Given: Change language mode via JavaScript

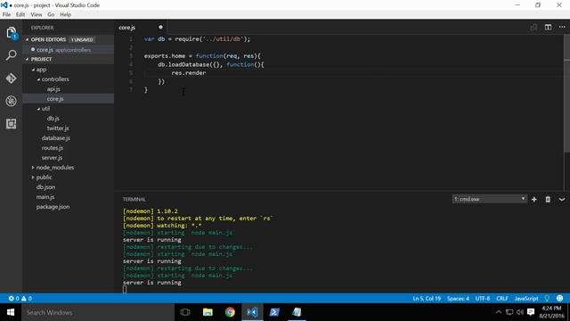Looking at the screenshot, I should (x=526, y=299).
